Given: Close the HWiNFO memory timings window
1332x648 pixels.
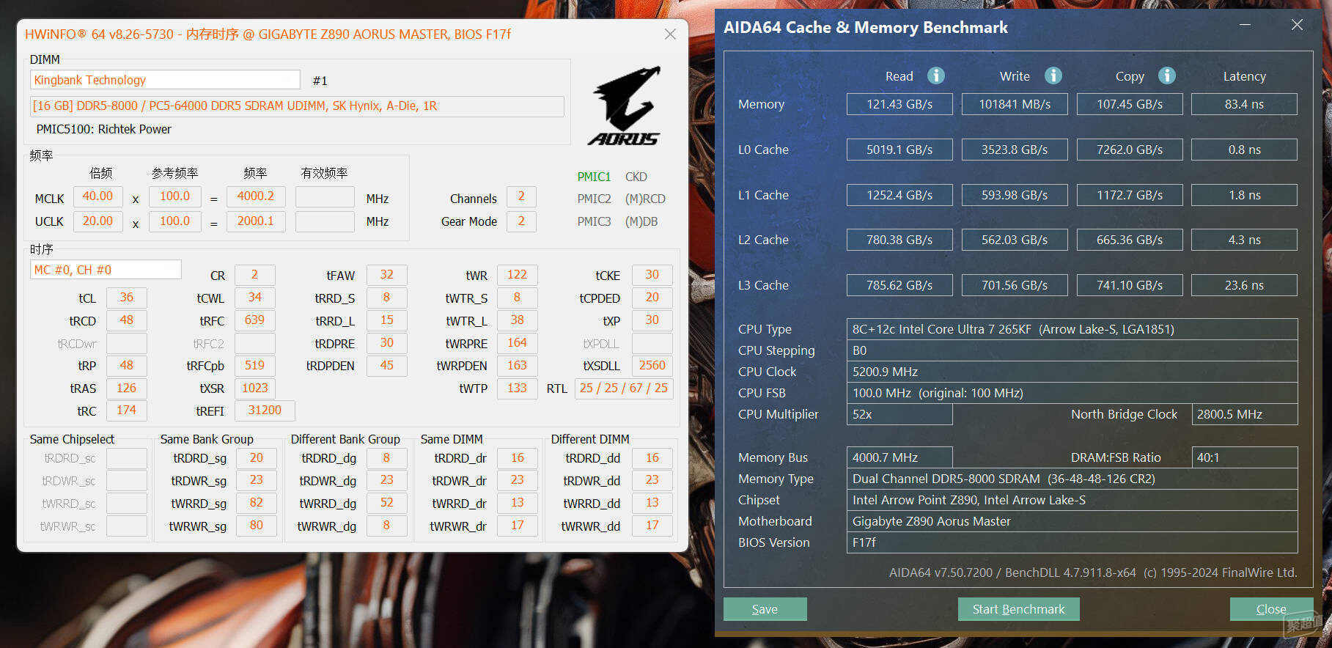Looking at the screenshot, I should [670, 34].
